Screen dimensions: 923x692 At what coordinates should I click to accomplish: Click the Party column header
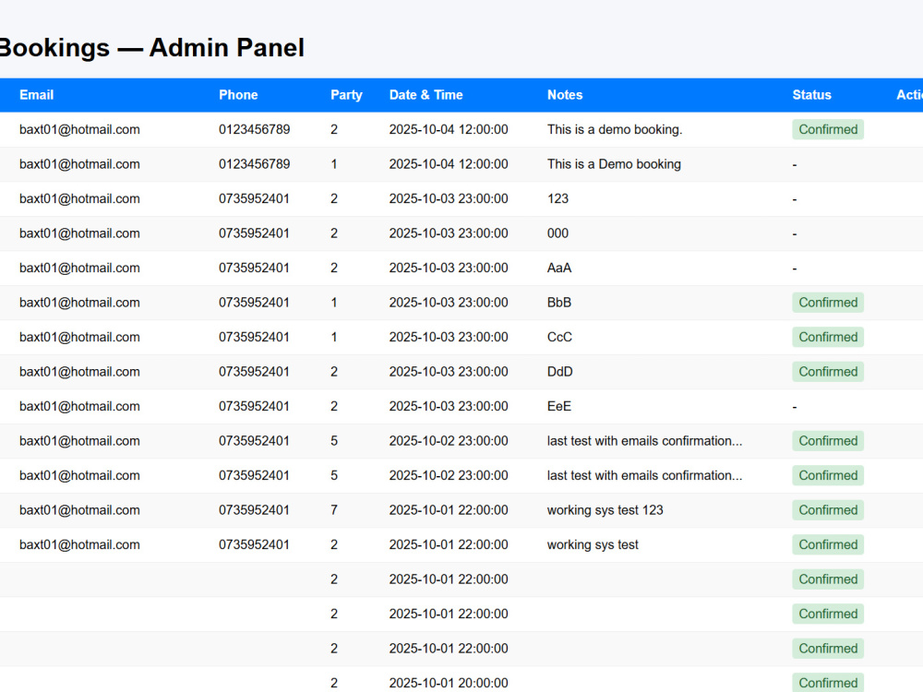coord(346,95)
